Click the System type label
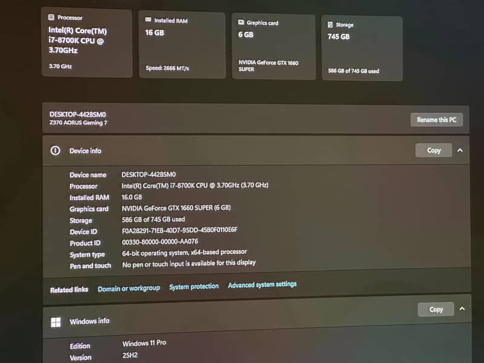 tap(87, 255)
